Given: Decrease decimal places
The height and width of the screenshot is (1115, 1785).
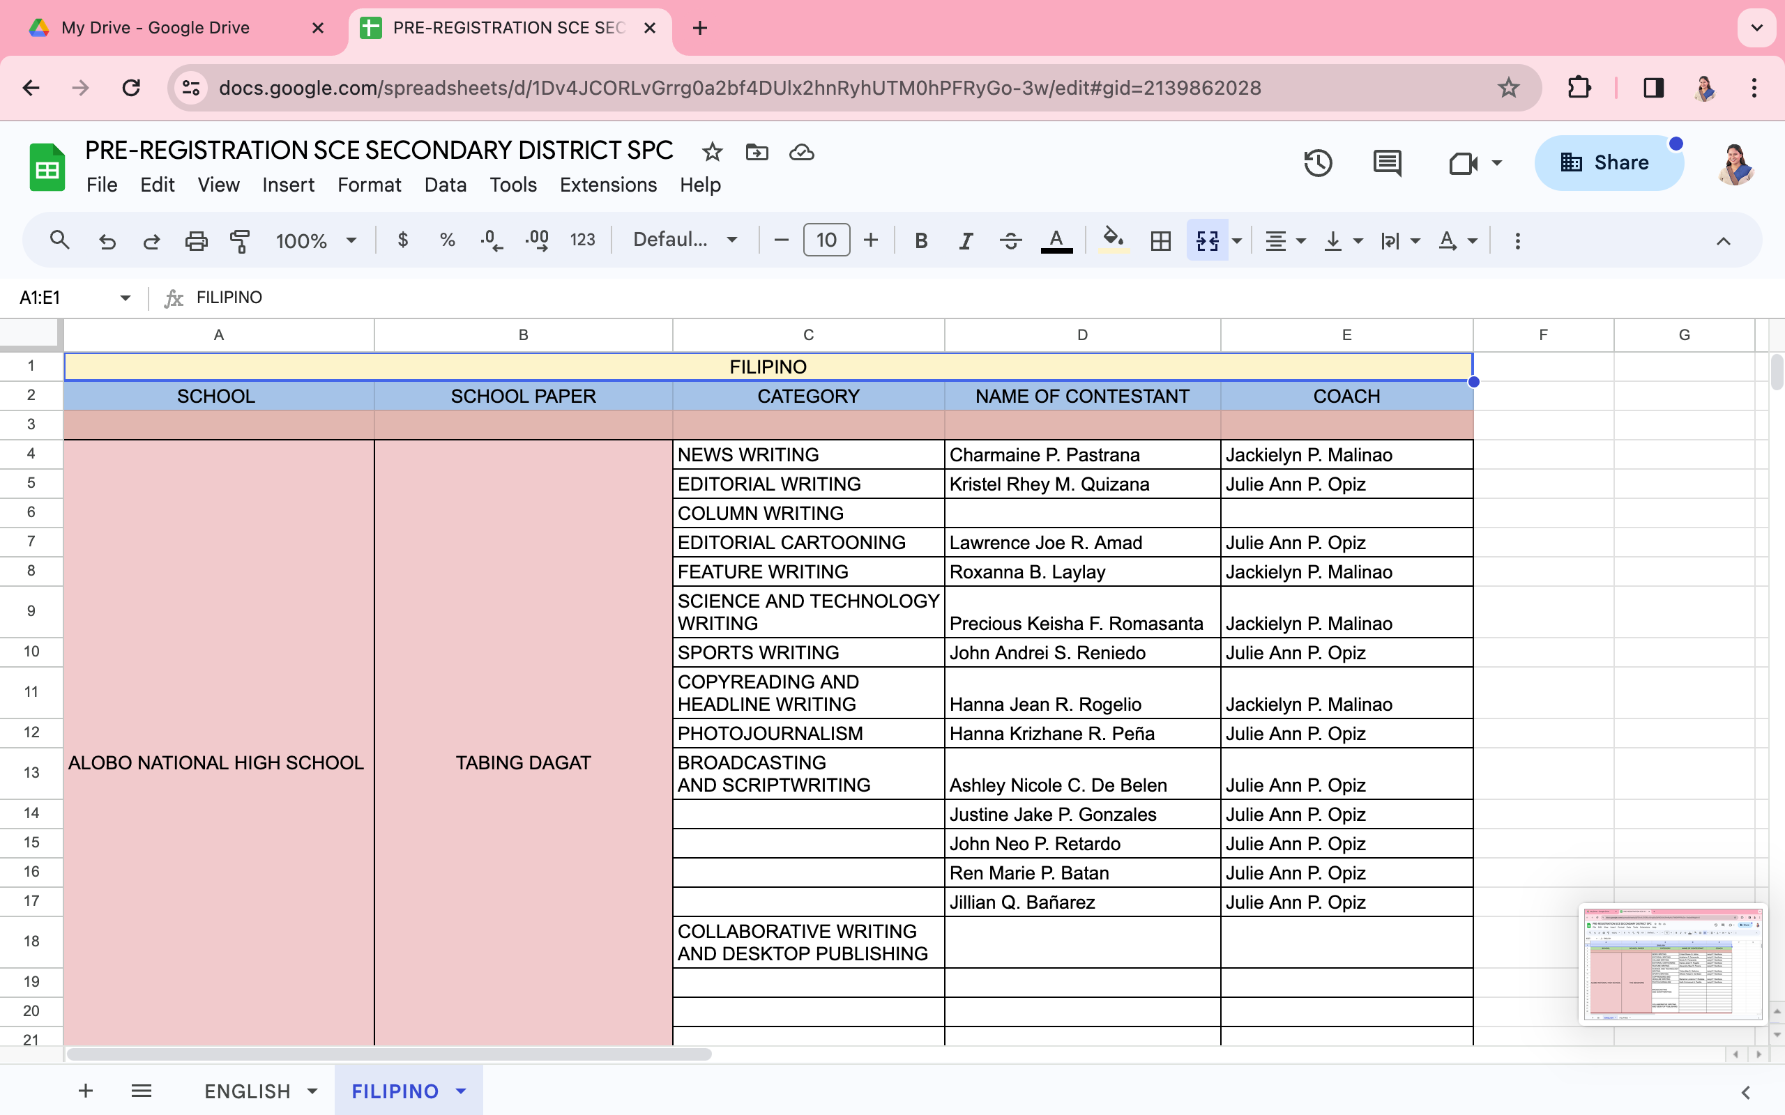Looking at the screenshot, I should [492, 240].
